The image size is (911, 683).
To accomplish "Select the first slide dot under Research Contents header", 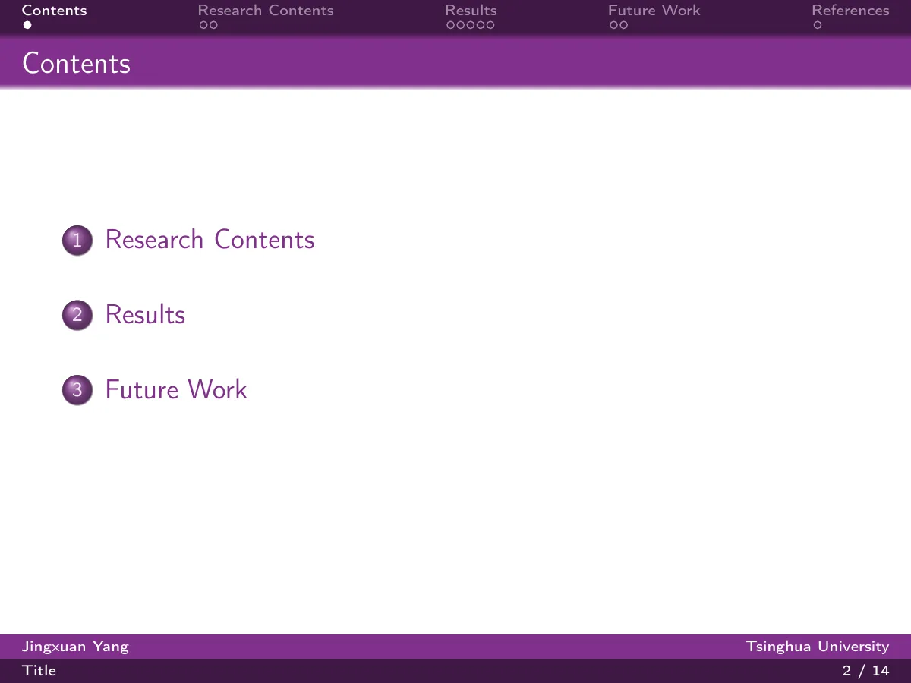I will coord(203,25).
